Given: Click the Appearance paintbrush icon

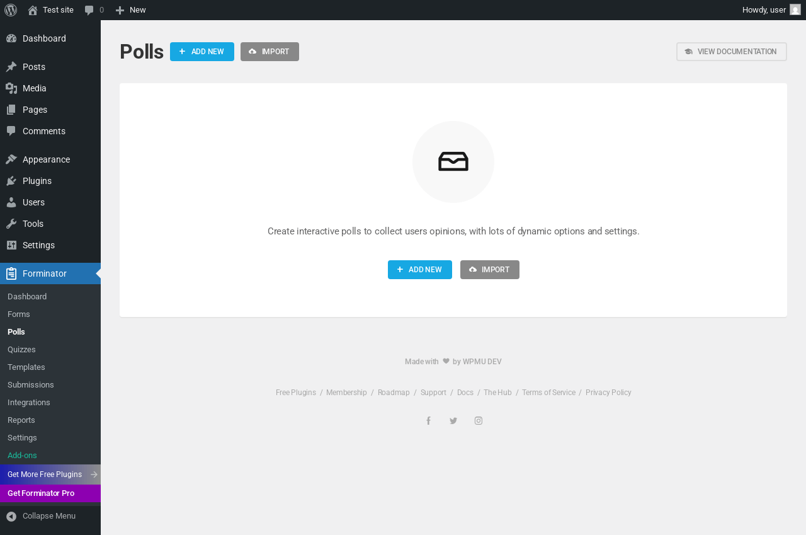Looking at the screenshot, I should coord(11,159).
